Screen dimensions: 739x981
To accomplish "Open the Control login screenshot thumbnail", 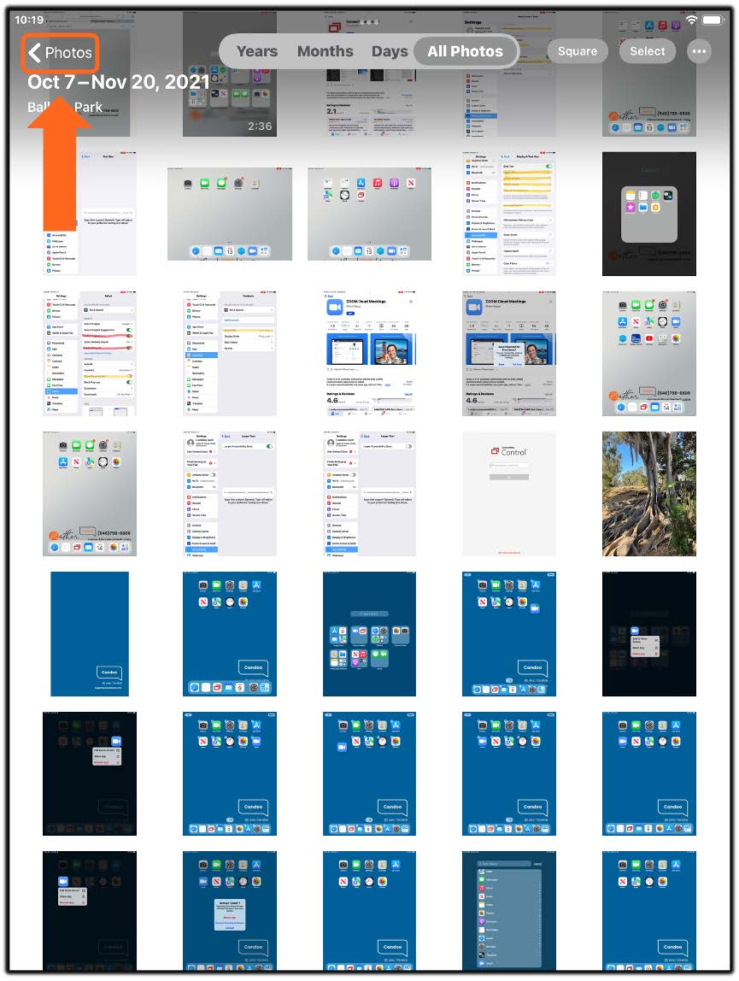I will [x=508, y=494].
